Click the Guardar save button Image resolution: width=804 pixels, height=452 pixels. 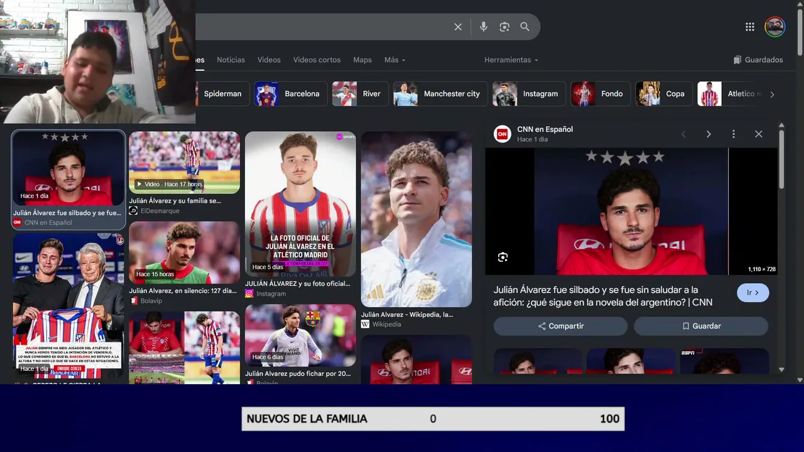point(701,326)
